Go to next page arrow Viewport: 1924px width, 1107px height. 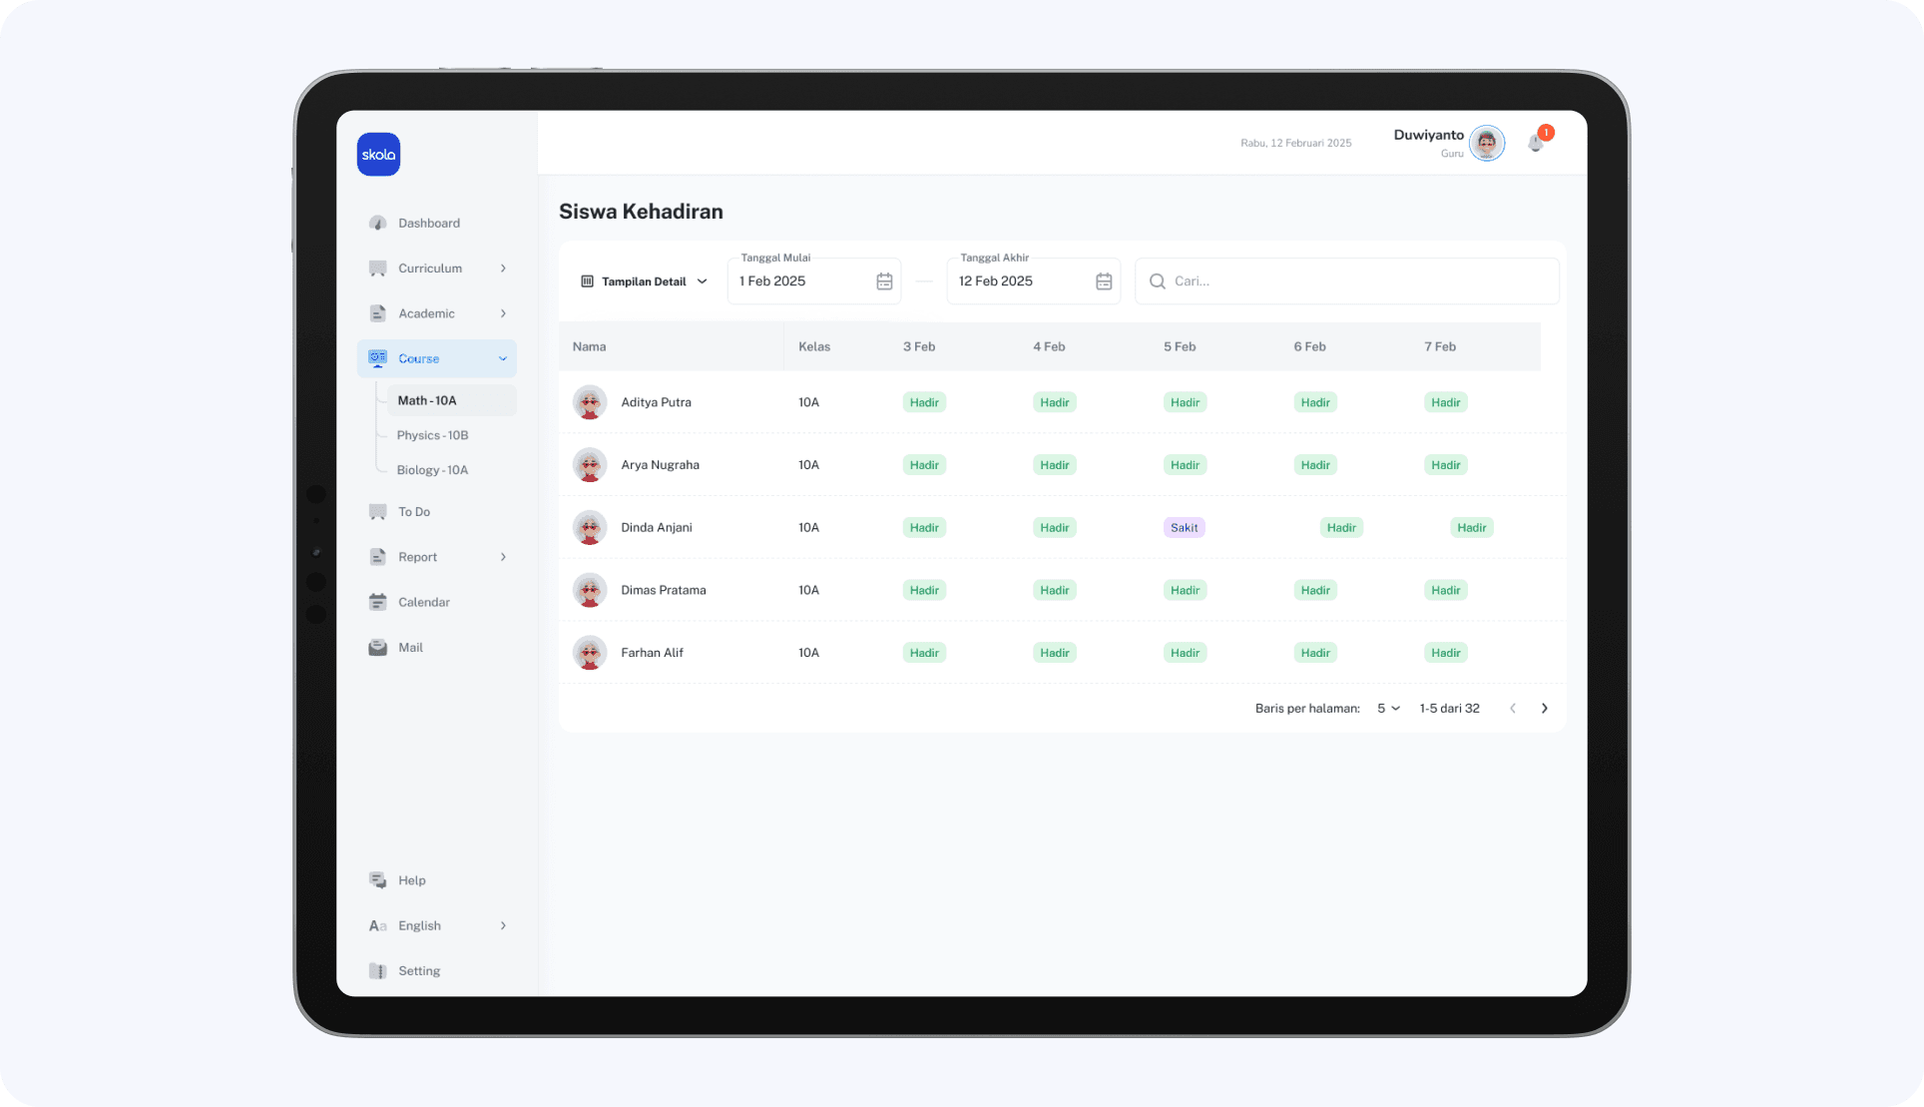tap(1545, 708)
